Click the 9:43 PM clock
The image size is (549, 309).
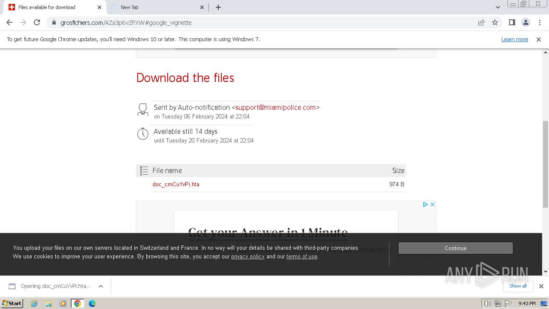click(x=527, y=303)
